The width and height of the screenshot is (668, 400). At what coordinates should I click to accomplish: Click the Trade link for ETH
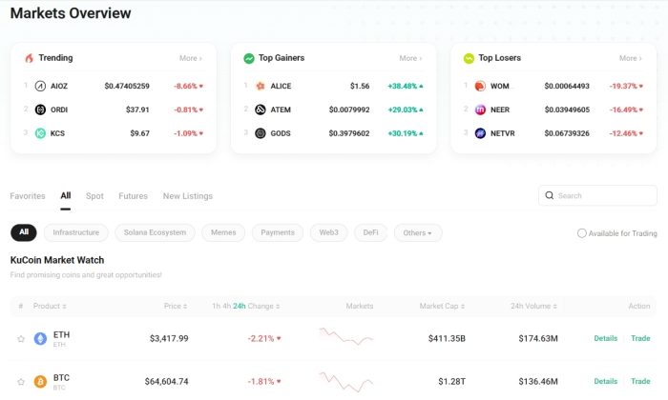click(640, 338)
